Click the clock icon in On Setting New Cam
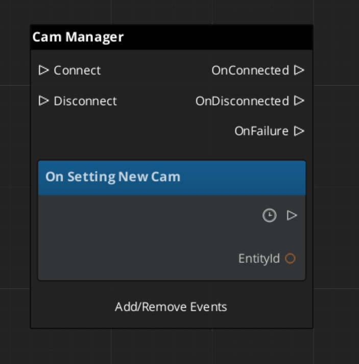This screenshot has width=359, height=364. pyautogui.click(x=269, y=216)
